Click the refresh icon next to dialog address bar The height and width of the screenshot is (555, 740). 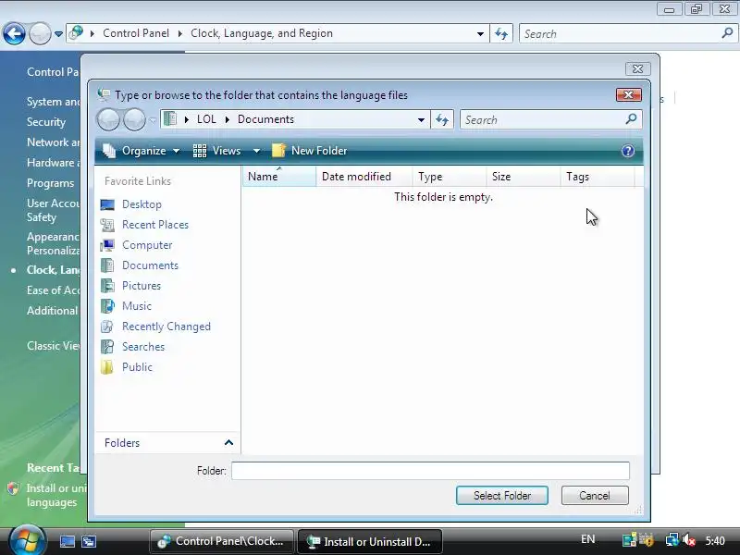tap(442, 120)
